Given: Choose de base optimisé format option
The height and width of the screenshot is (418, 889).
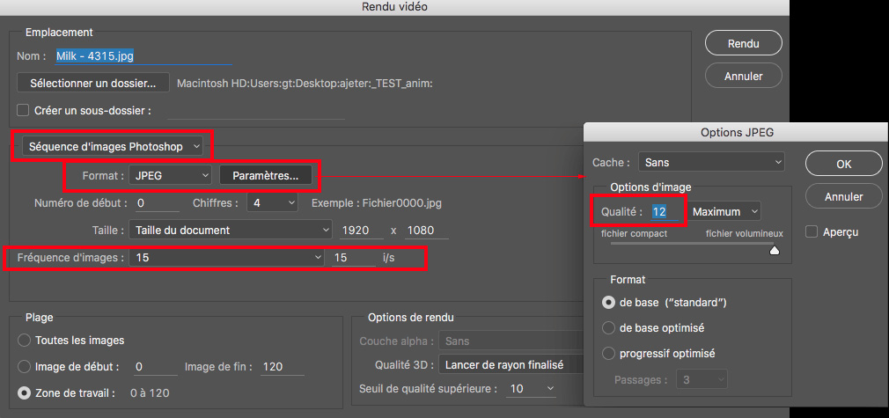Looking at the screenshot, I should pos(608,328).
